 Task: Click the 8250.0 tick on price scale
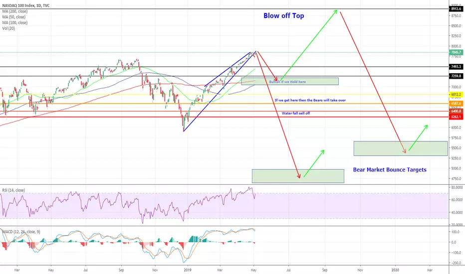click(x=456, y=36)
